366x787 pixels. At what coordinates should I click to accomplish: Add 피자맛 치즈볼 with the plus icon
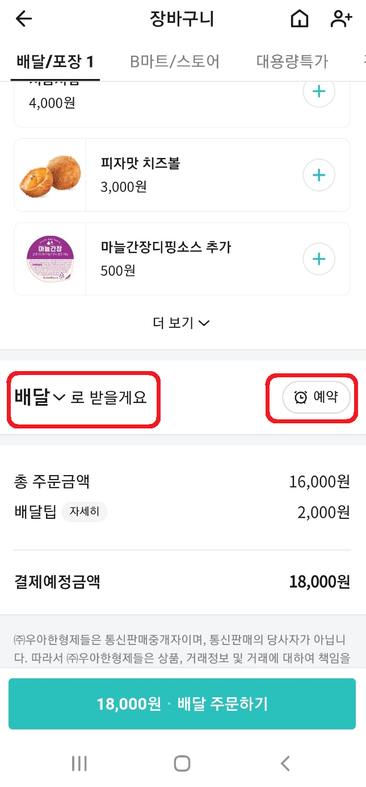pyautogui.click(x=318, y=175)
